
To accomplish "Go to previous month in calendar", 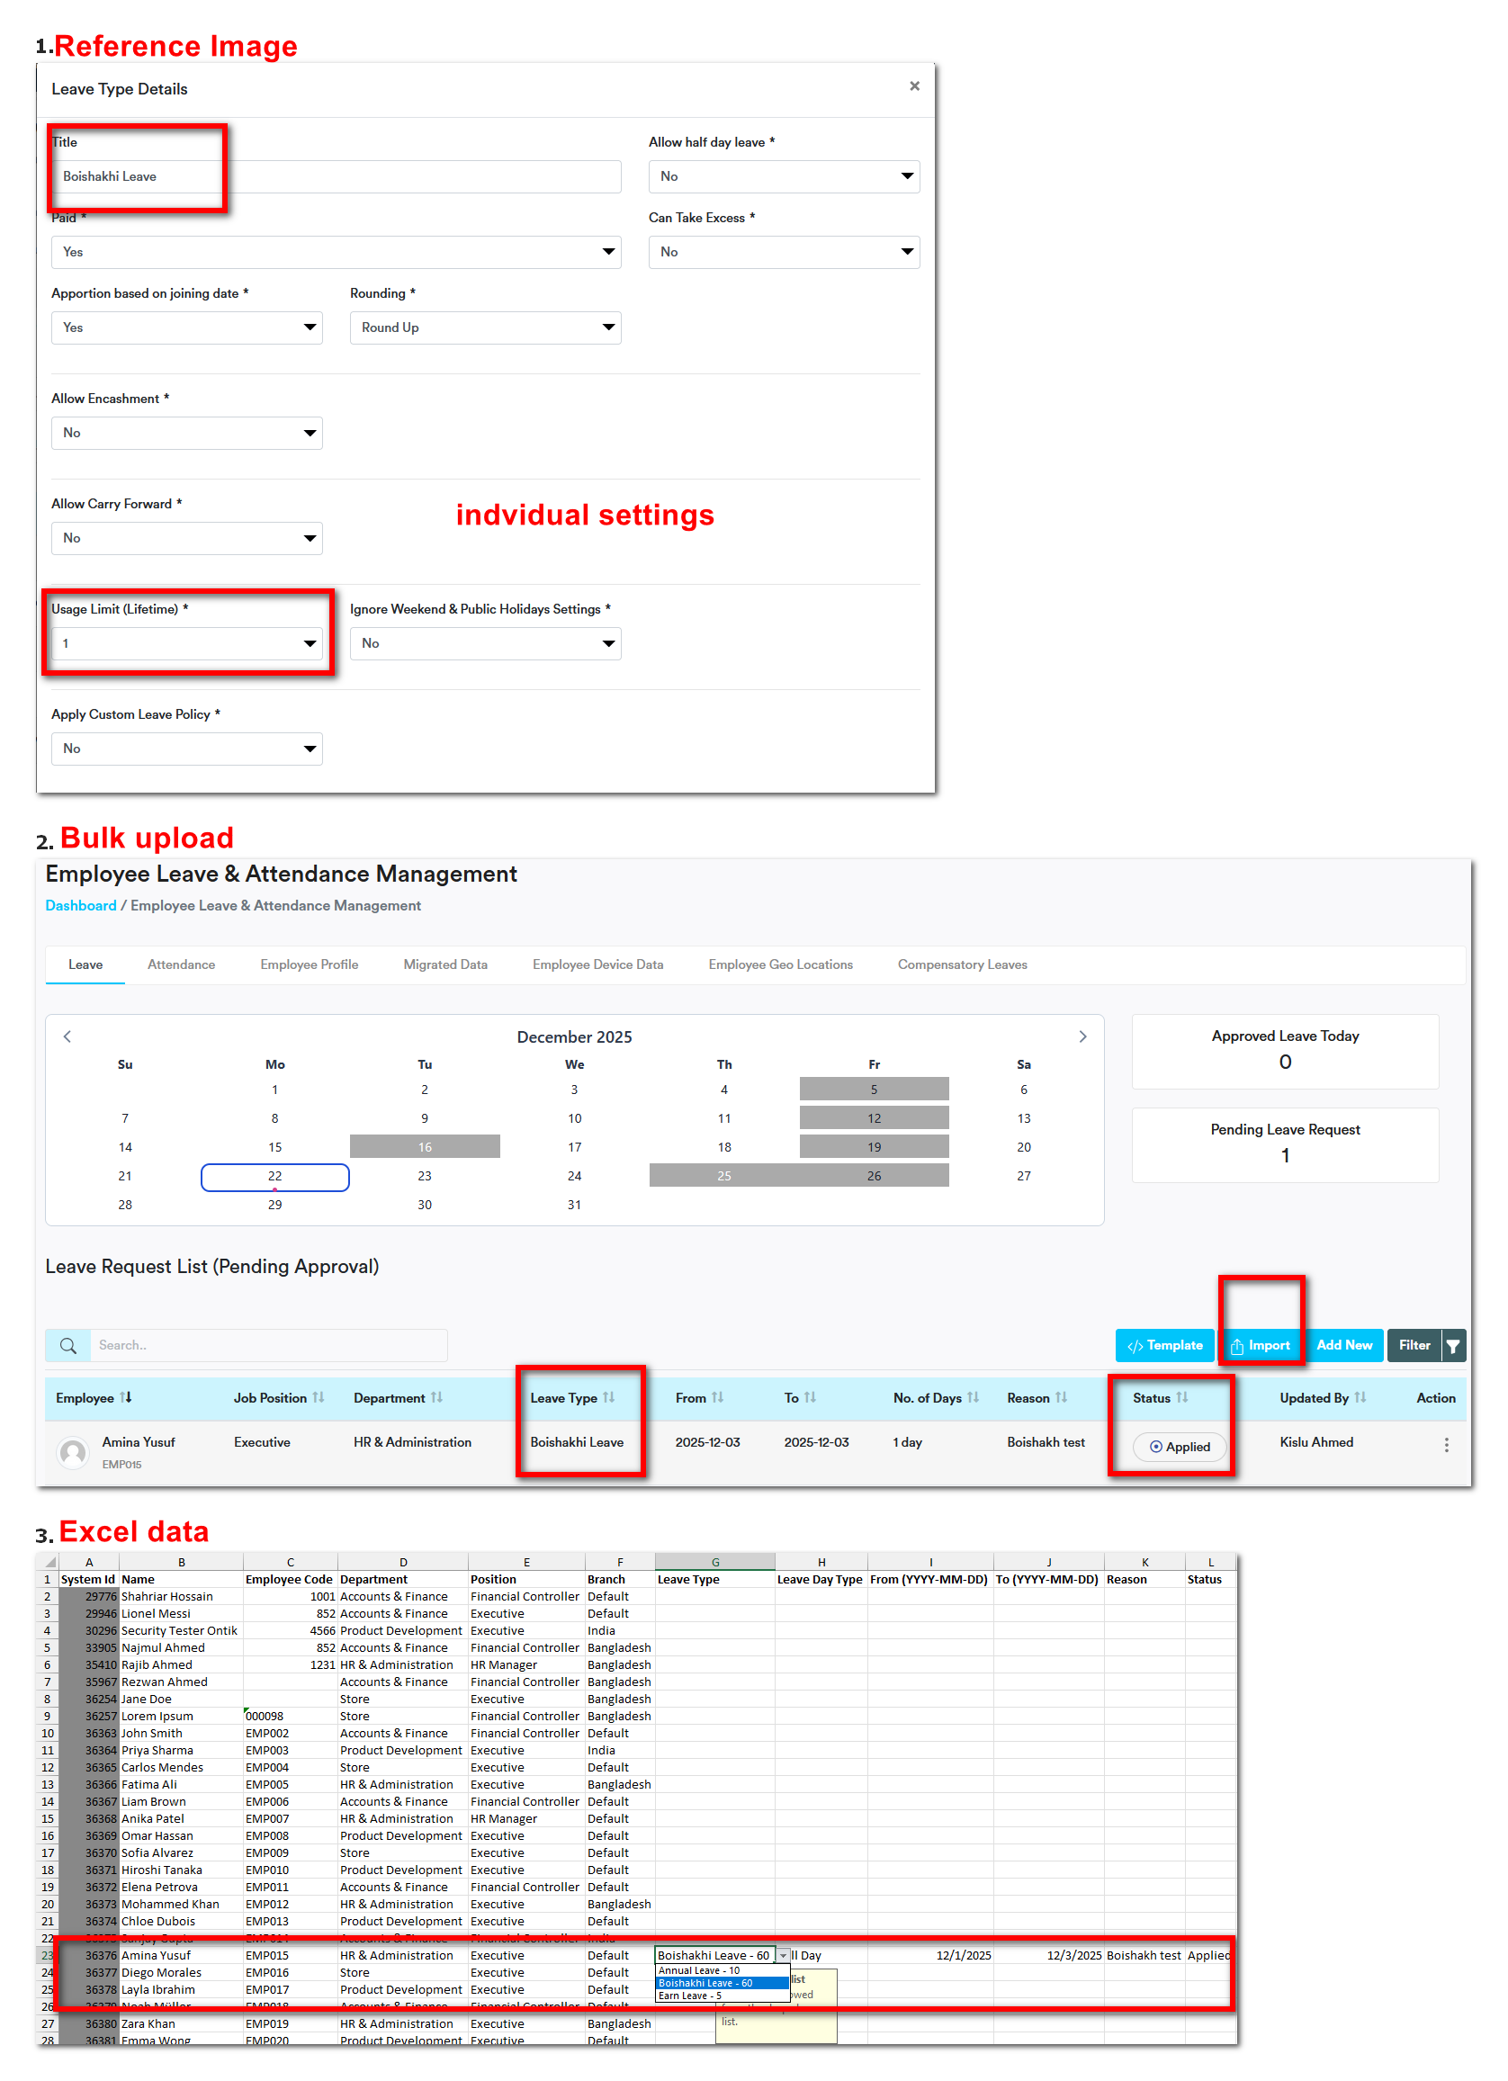I will tap(67, 1036).
